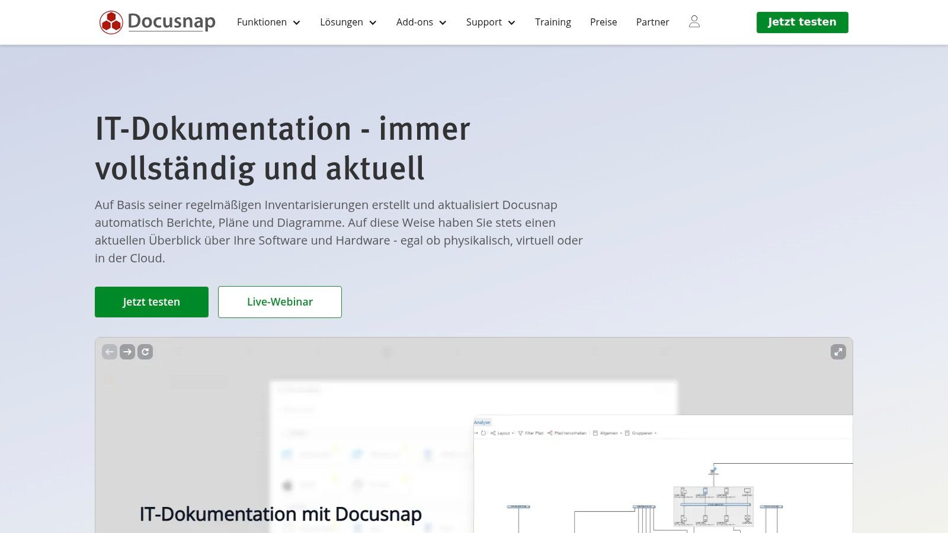Click refresh icon in Analyse toolbar

click(x=483, y=433)
